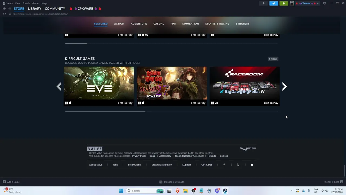The image size is (346, 195).
Task: Click the CPxWare profile avatar picture
Action: click(292, 4)
